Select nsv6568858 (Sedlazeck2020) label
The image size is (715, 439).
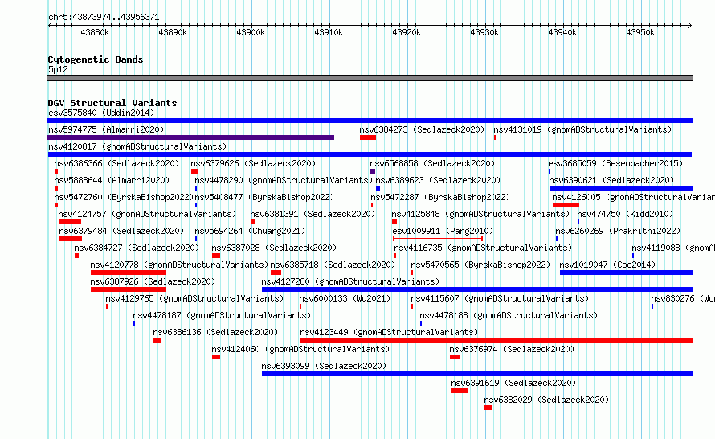(x=432, y=163)
